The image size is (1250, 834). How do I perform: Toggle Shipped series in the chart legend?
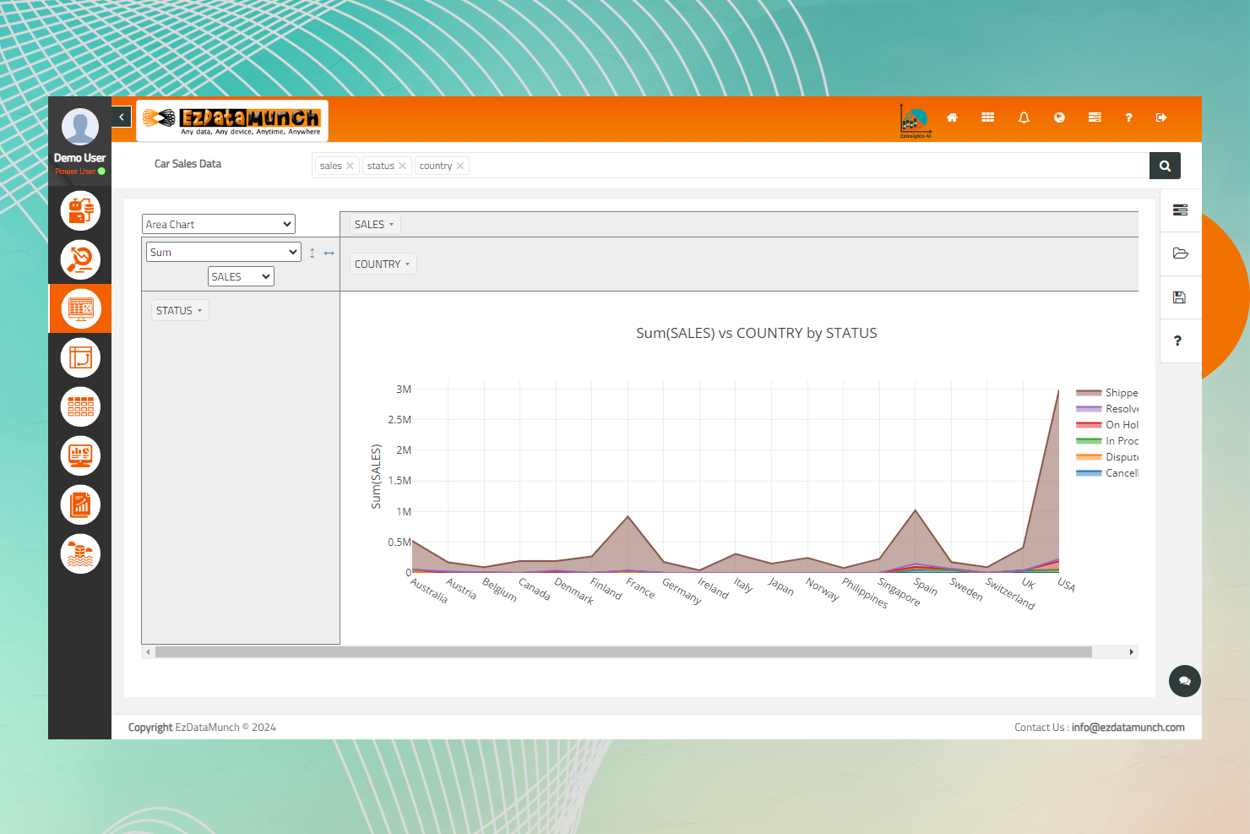tap(1120, 393)
